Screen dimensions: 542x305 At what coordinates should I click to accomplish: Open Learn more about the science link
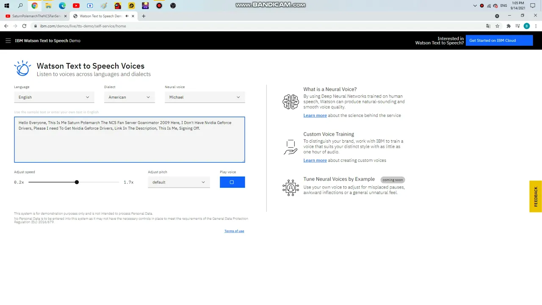click(315, 115)
